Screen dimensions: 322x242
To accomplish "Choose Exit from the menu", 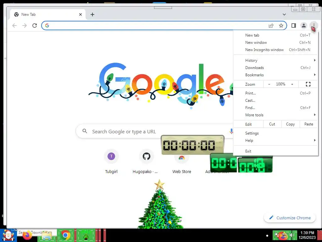I will [275, 151].
